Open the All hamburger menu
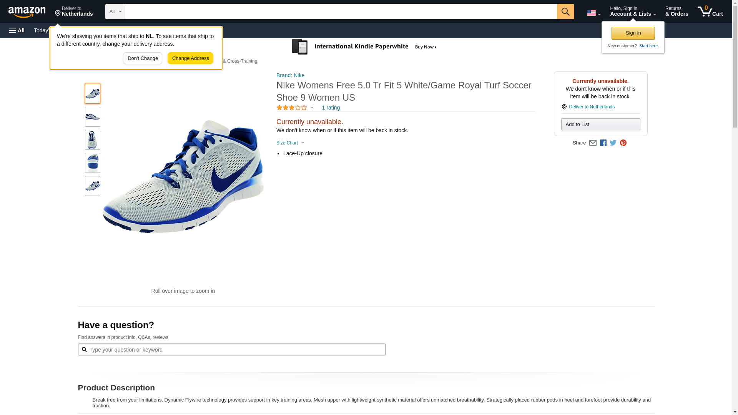Viewport: 738px width, 415px height. (17, 30)
